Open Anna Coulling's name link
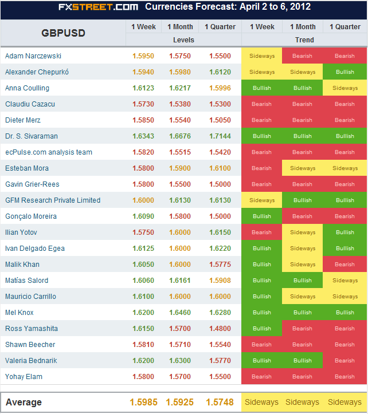The width and height of the screenshot is (368, 414). tap(28, 88)
